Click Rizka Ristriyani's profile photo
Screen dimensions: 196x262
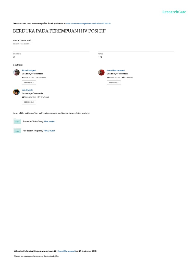(16, 72)
